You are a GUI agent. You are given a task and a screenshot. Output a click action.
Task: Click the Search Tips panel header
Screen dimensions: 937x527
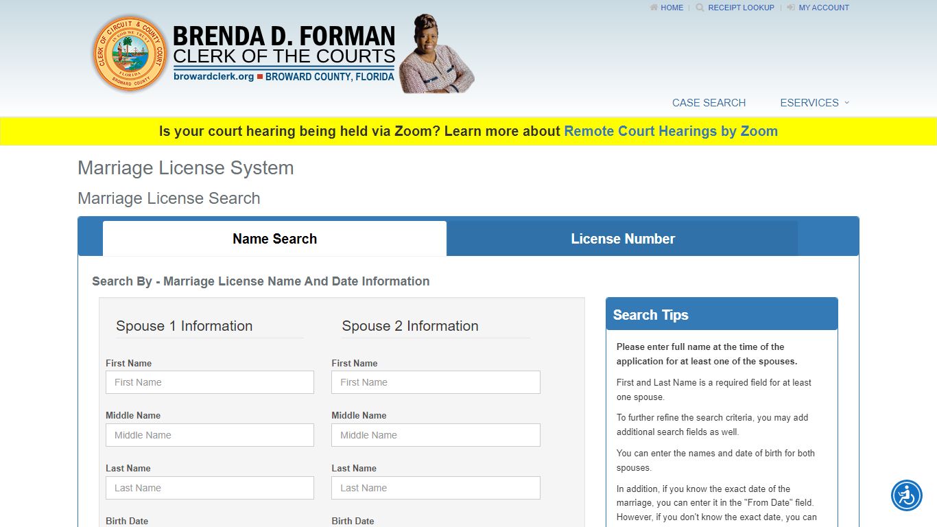point(722,314)
